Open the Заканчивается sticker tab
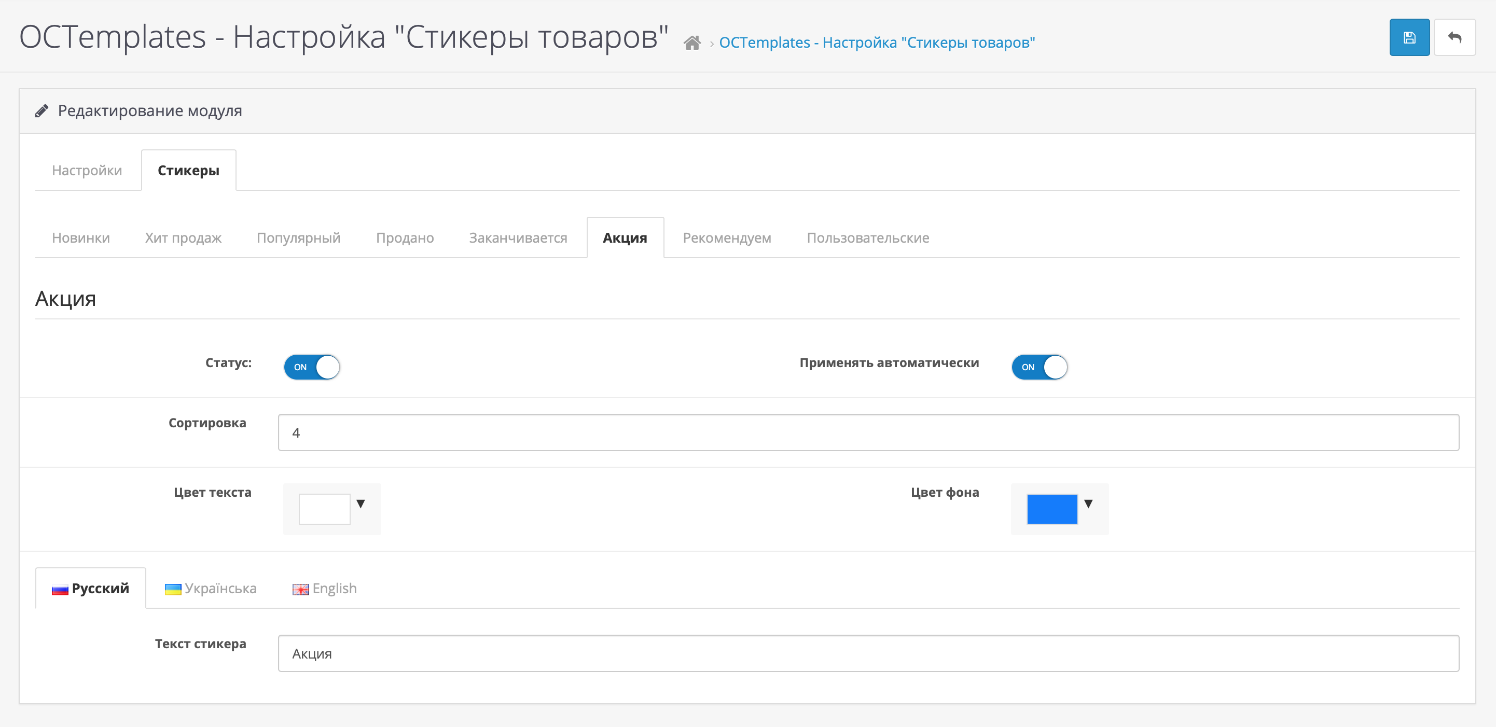This screenshot has width=1496, height=727. 518,237
